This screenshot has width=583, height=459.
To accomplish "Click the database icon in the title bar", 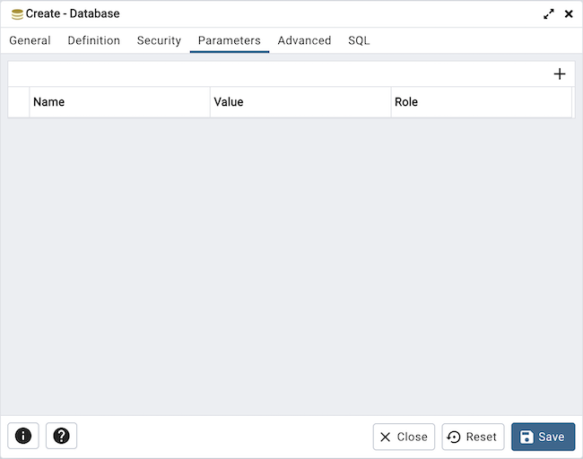I will pyautogui.click(x=17, y=14).
